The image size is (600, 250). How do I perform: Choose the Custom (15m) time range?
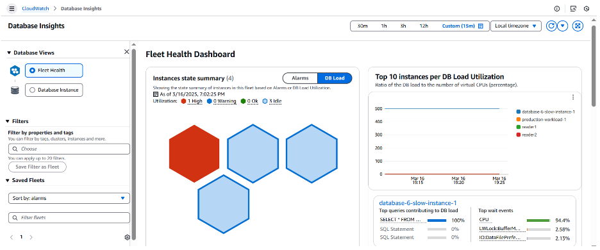coord(463,26)
